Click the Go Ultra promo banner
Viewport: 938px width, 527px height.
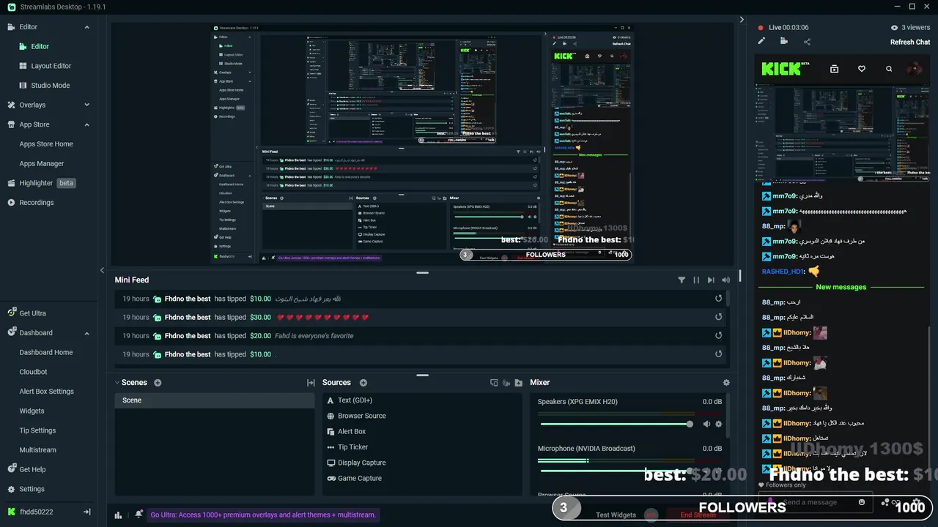tap(263, 515)
